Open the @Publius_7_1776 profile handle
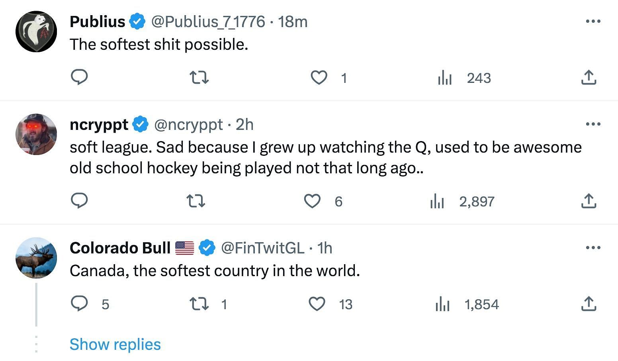This screenshot has width=618, height=361. [208, 22]
